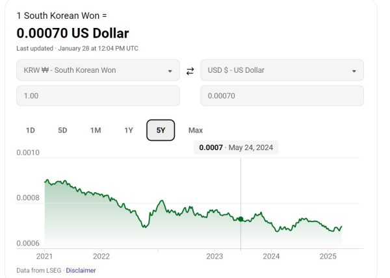Click the green data point on chart
This screenshot has width=390, height=278.
pos(241,219)
